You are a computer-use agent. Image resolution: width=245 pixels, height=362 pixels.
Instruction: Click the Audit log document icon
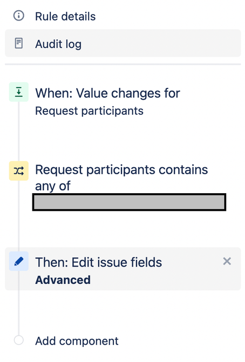[x=19, y=43]
